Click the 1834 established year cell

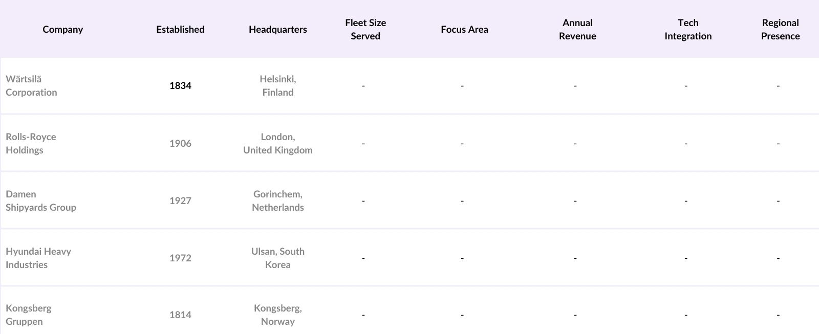180,86
